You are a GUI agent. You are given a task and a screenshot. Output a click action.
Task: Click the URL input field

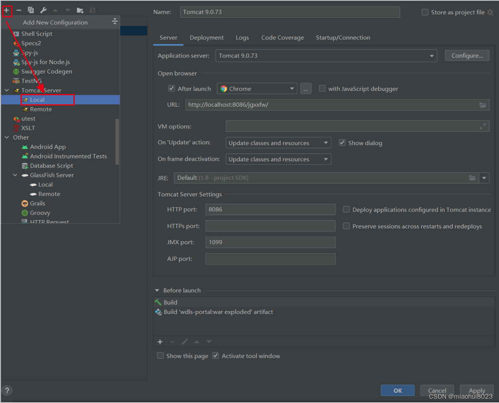337,105
